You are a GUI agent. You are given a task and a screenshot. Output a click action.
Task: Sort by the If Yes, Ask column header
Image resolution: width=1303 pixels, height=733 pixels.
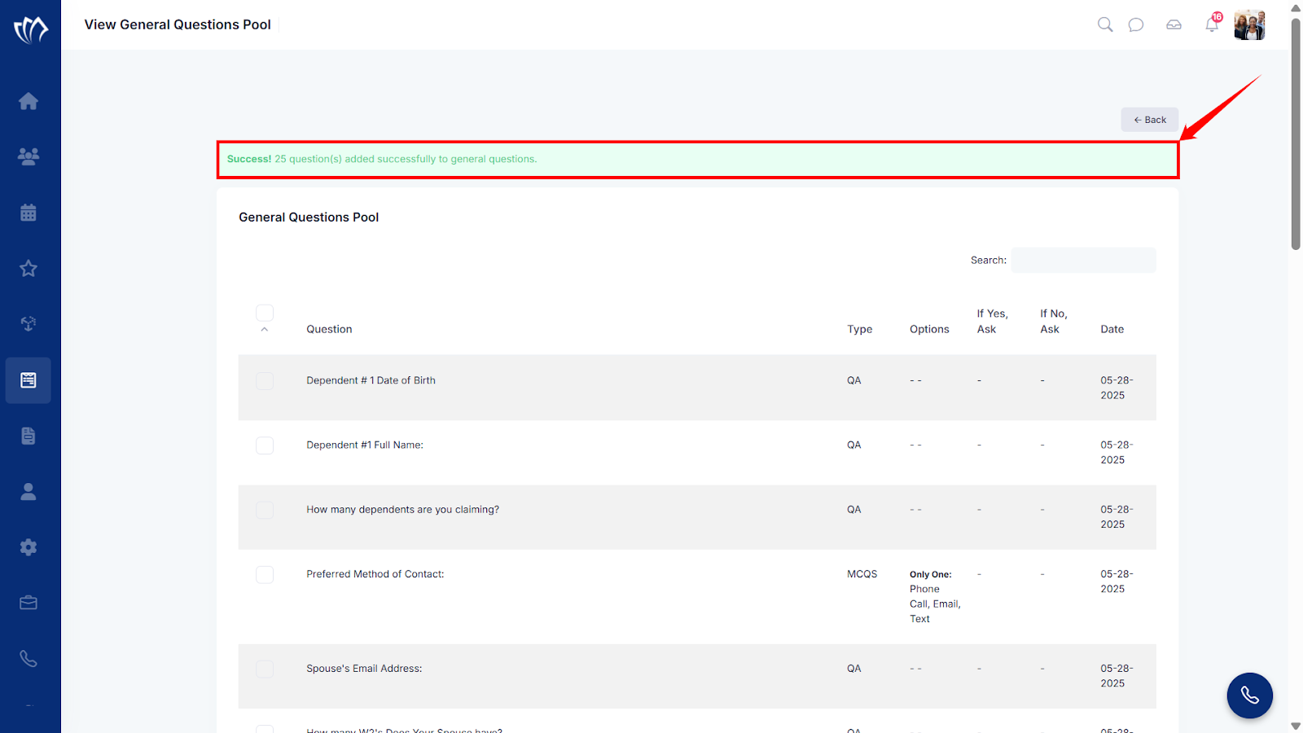click(993, 322)
